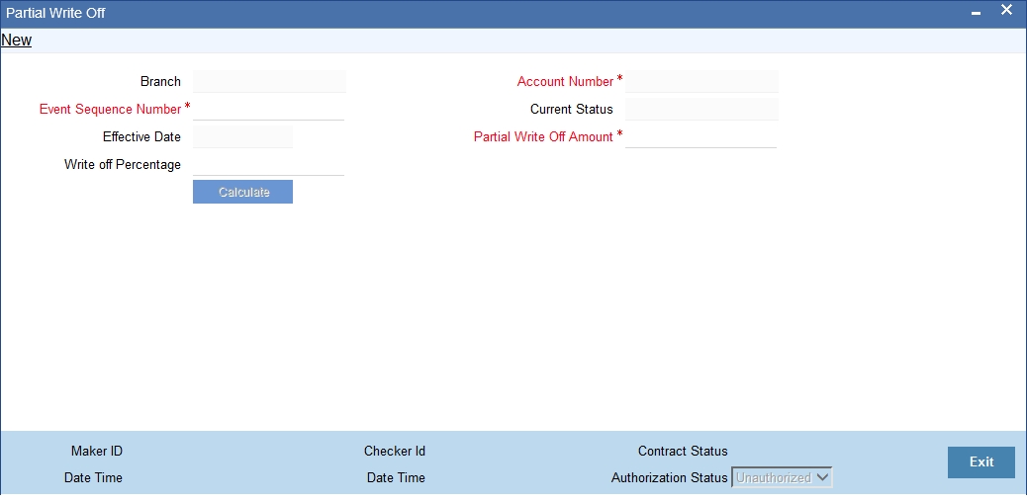1027x502 pixels.
Task: Click the Checker Id label
Action: click(395, 451)
